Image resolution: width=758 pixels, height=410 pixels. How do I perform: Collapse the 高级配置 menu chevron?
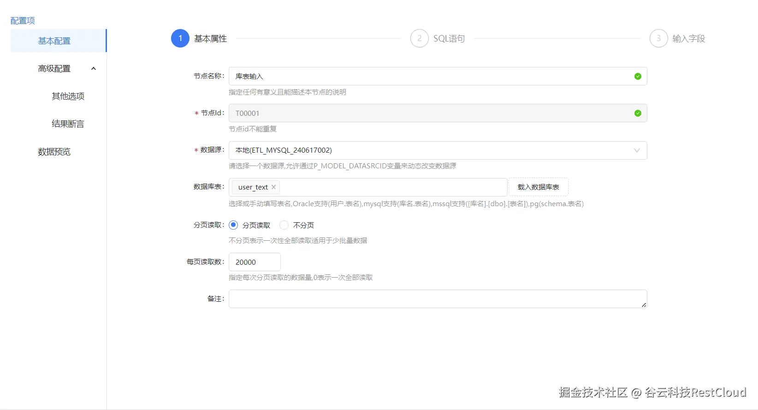click(94, 68)
